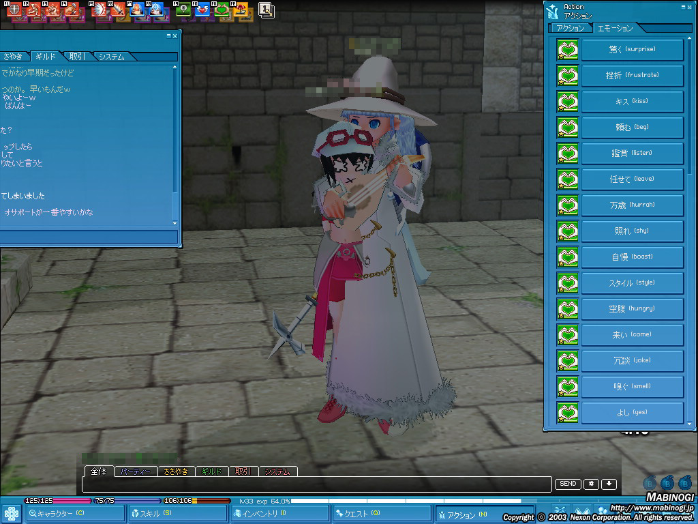
Task: Click the middle blue B orb
Action: (x=667, y=483)
